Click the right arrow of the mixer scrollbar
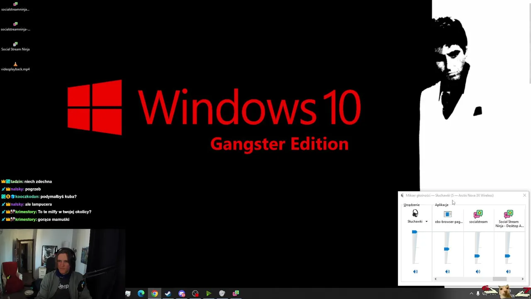531x299 pixels. tap(522, 279)
